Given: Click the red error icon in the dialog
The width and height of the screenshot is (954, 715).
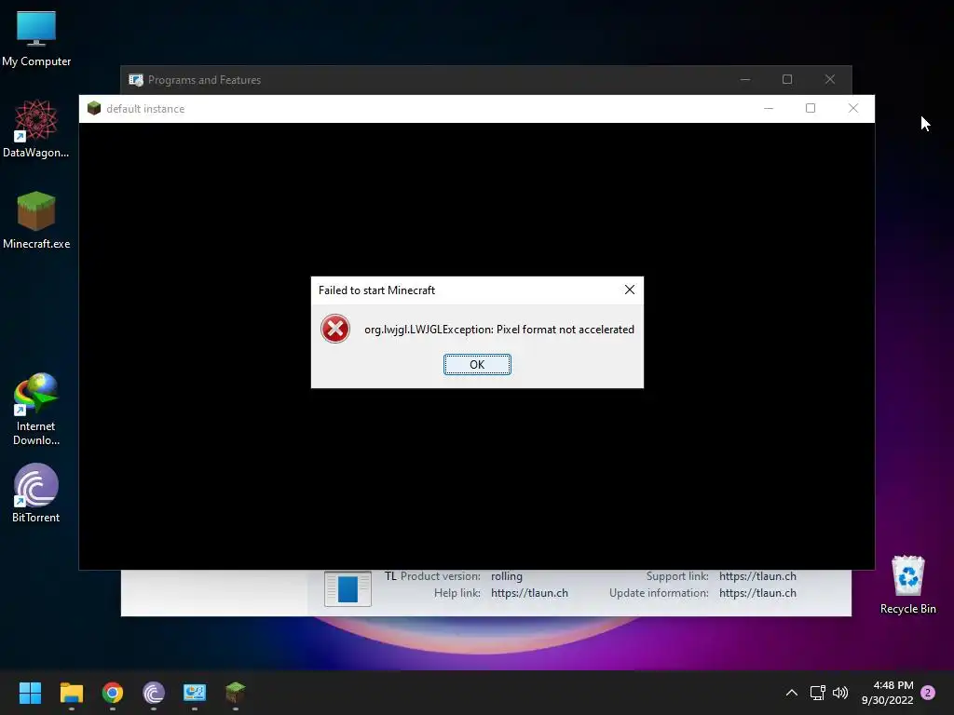Looking at the screenshot, I should (x=335, y=329).
